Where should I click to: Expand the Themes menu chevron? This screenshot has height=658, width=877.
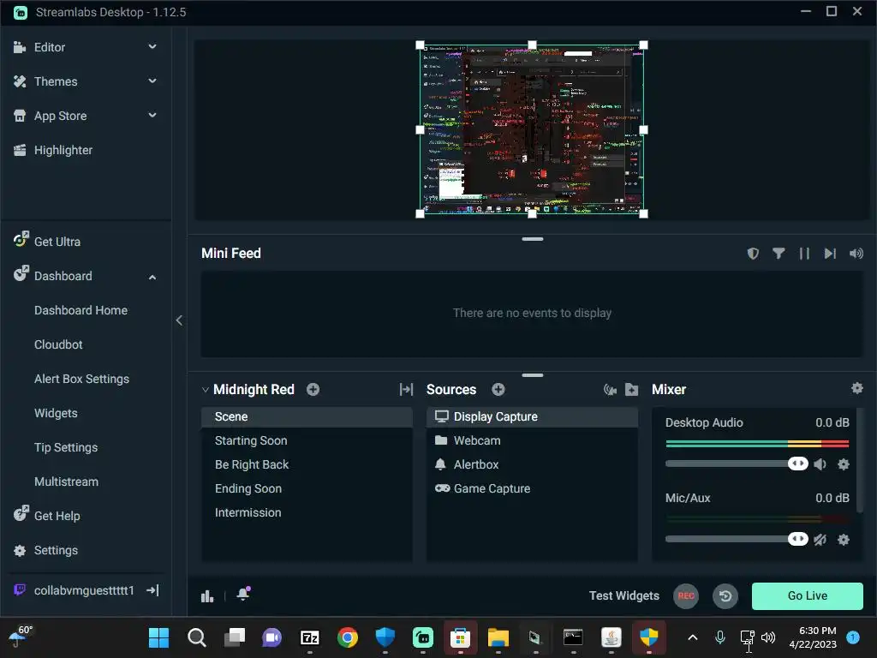point(152,81)
